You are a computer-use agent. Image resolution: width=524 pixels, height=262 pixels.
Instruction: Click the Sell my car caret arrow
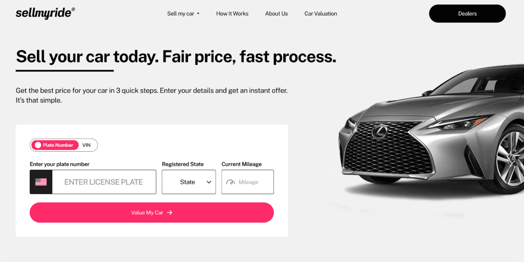click(x=198, y=14)
